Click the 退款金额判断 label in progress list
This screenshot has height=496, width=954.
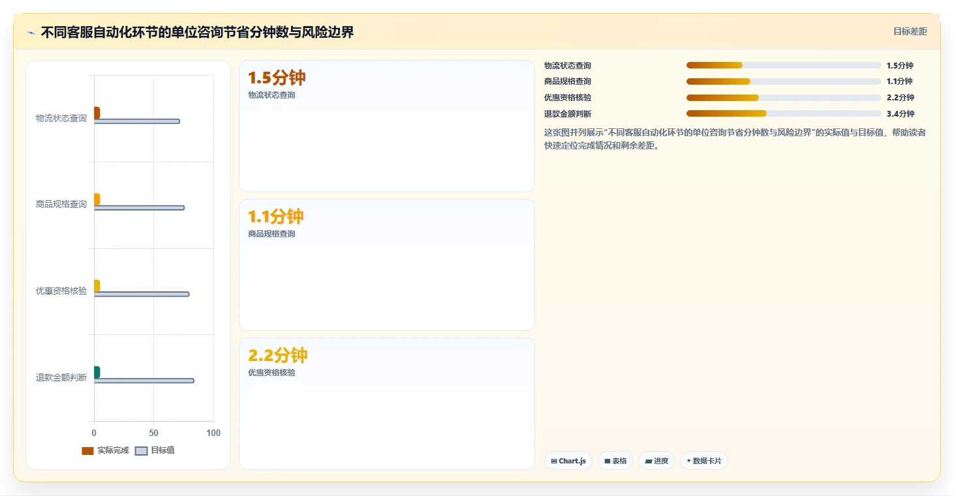coord(568,114)
